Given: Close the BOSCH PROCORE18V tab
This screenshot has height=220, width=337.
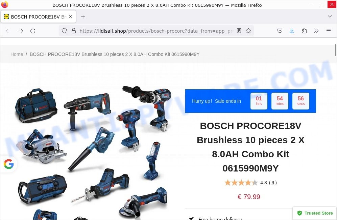Looking at the screenshot, I should pyautogui.click(x=70, y=17).
